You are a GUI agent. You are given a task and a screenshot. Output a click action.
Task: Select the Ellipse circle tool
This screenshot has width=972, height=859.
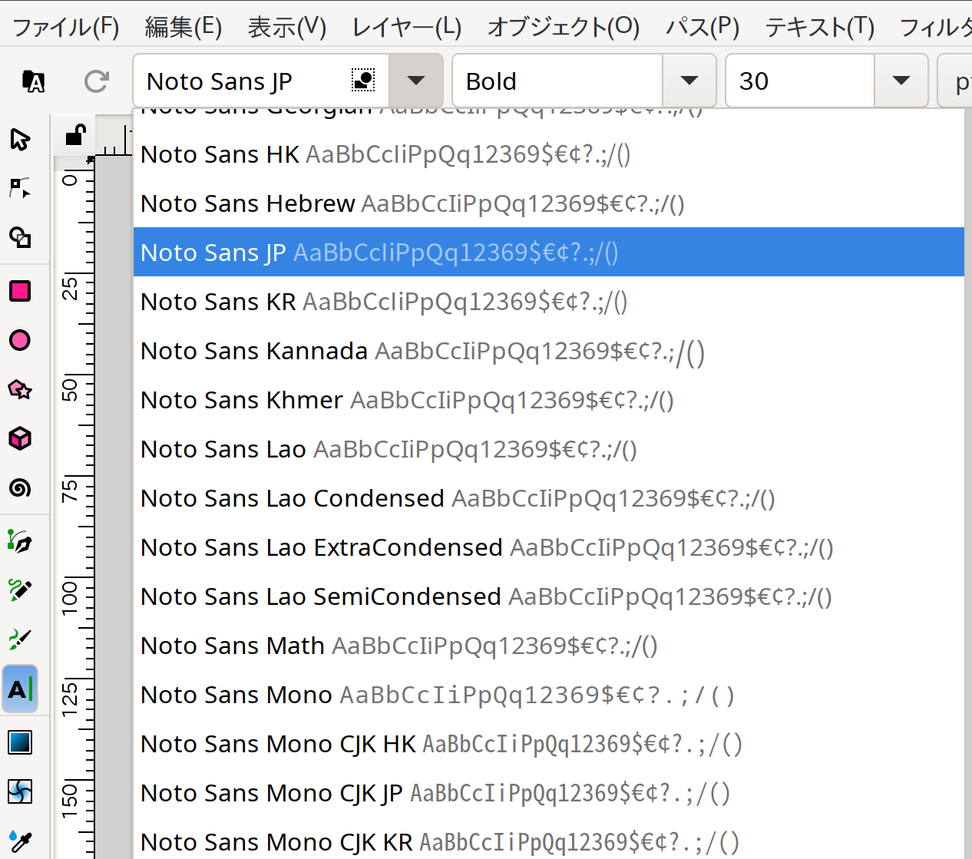[x=20, y=340]
